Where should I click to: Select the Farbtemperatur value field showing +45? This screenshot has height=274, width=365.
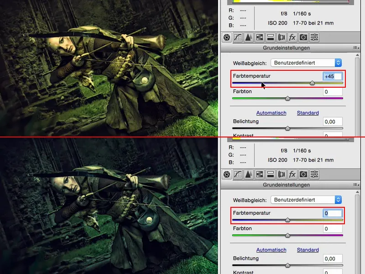click(x=333, y=76)
